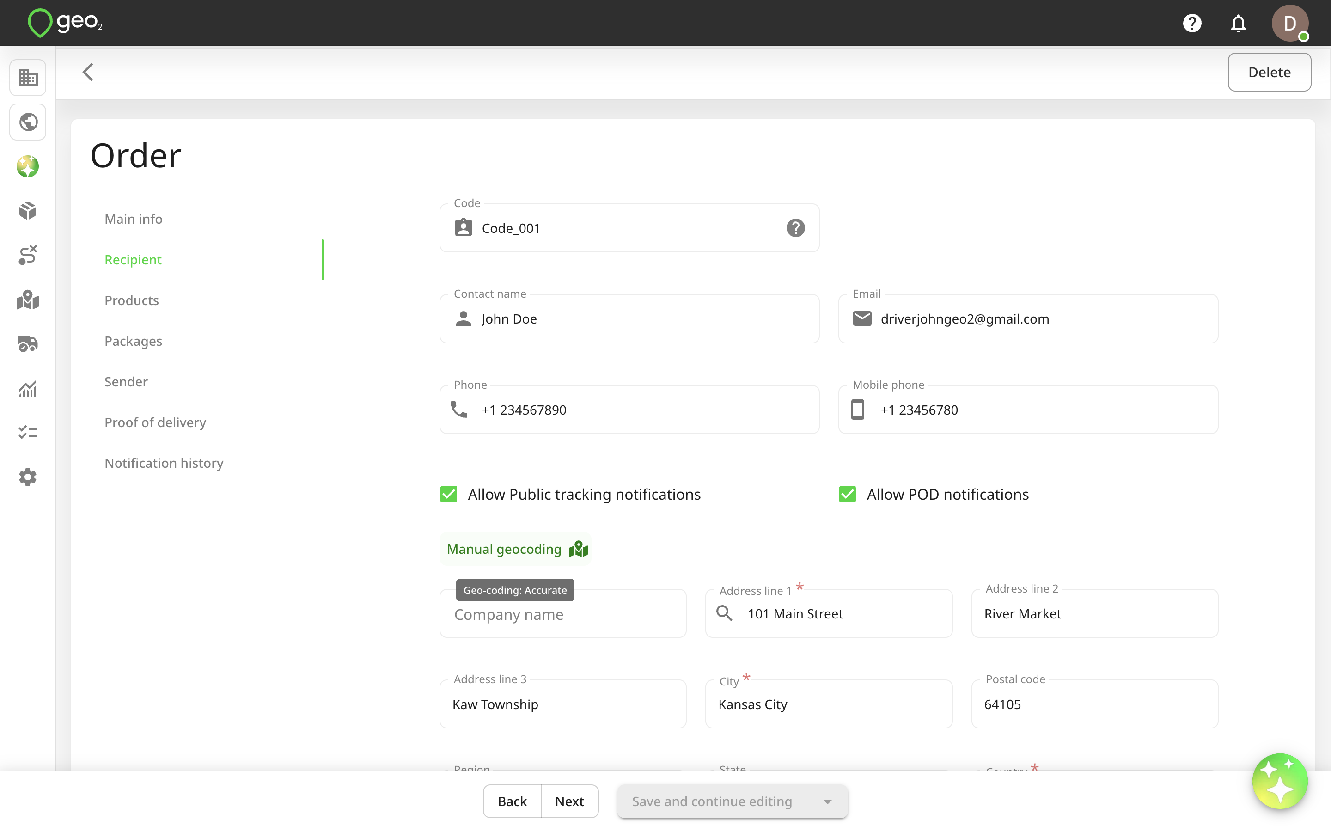Go back using the left chevron arrow
Screen dimensions: 1331x832
88,72
